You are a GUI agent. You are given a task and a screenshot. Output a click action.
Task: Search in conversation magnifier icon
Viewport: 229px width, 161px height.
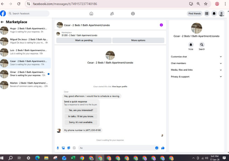pos(202,45)
